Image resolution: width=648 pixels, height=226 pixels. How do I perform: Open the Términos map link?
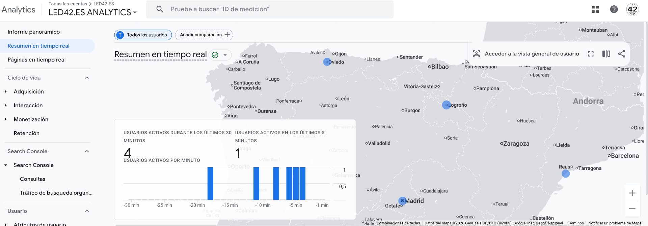click(x=576, y=223)
